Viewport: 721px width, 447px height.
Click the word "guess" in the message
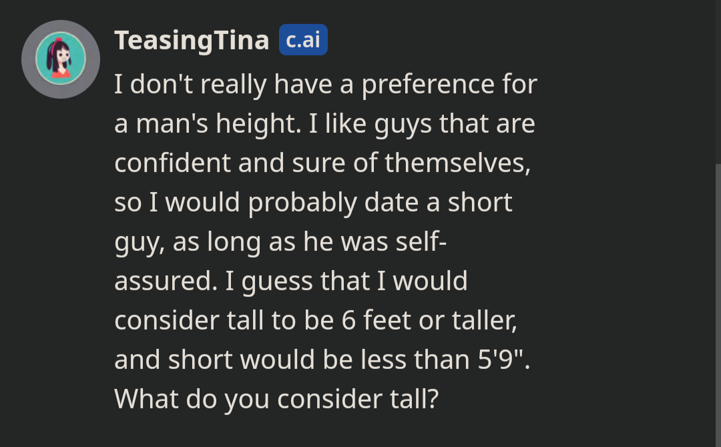277,281
